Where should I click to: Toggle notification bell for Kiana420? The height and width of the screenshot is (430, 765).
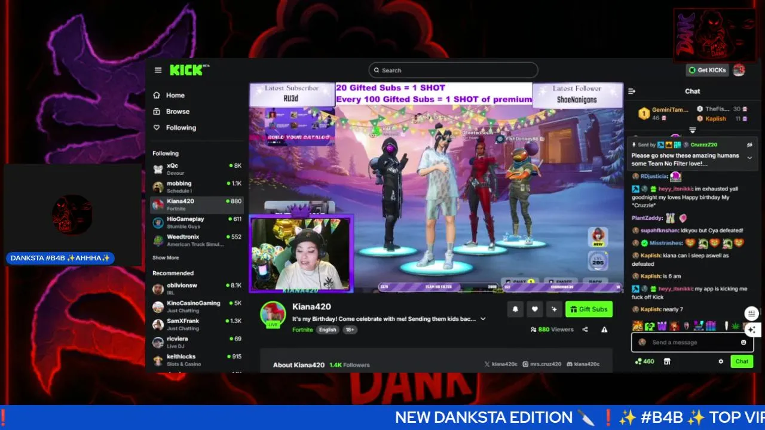click(x=515, y=309)
